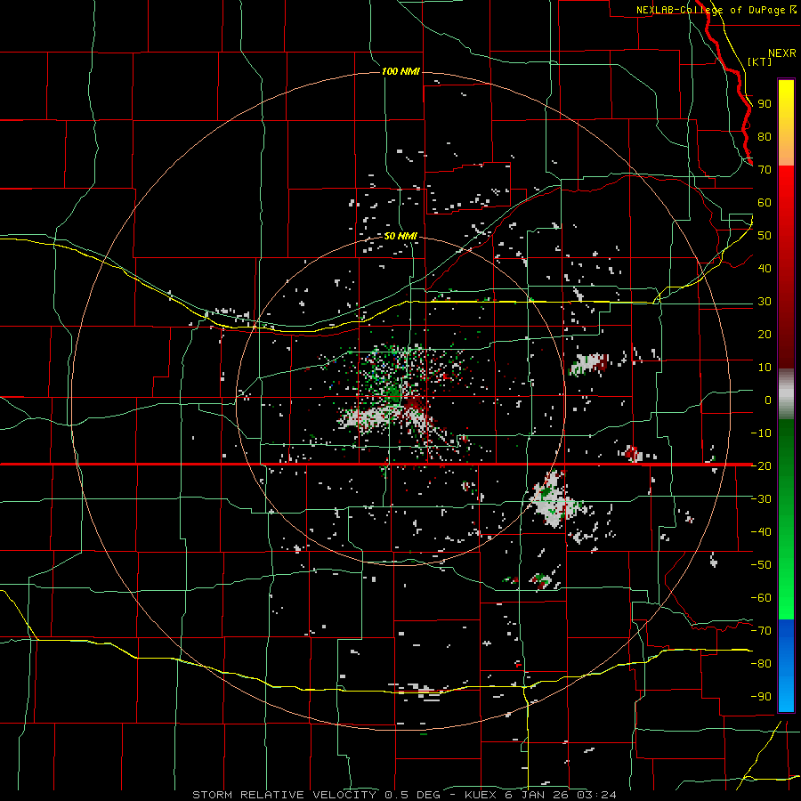Click the 90 value on the velocity scale
This screenshot has width=801, height=801.
765,104
